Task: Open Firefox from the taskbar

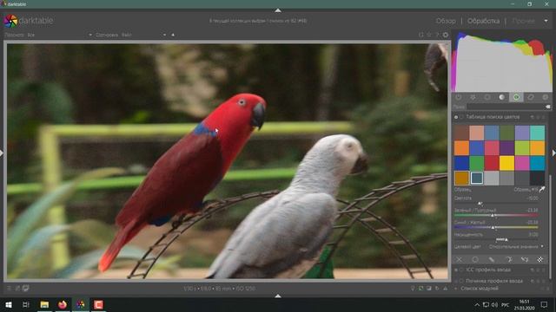Action: click(63, 304)
